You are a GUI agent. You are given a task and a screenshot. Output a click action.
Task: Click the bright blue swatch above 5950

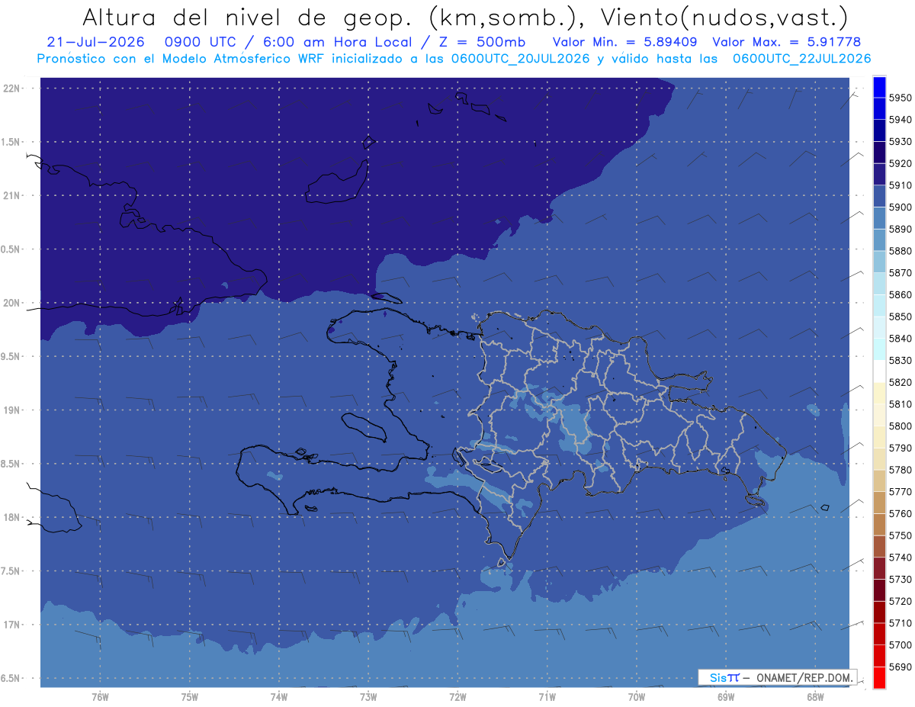pos(879,86)
